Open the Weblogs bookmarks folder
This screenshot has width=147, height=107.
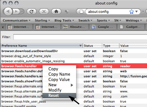[134, 20]
